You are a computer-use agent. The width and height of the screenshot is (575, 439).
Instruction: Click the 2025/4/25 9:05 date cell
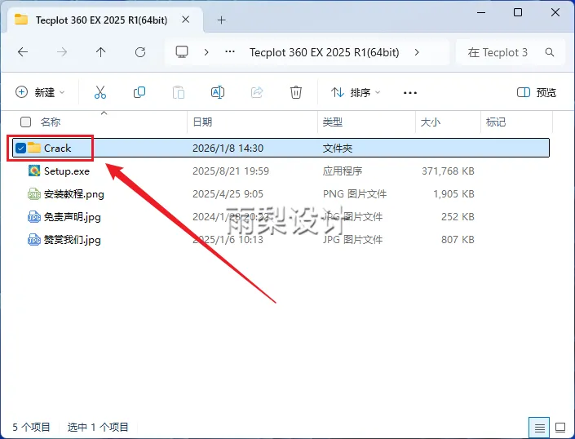(228, 193)
